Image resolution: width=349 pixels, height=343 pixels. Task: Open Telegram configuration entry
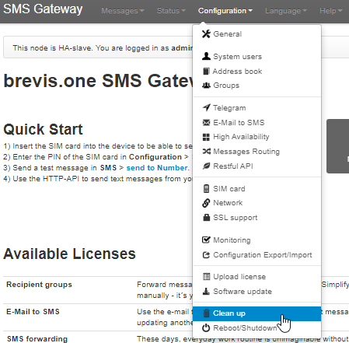point(257,107)
